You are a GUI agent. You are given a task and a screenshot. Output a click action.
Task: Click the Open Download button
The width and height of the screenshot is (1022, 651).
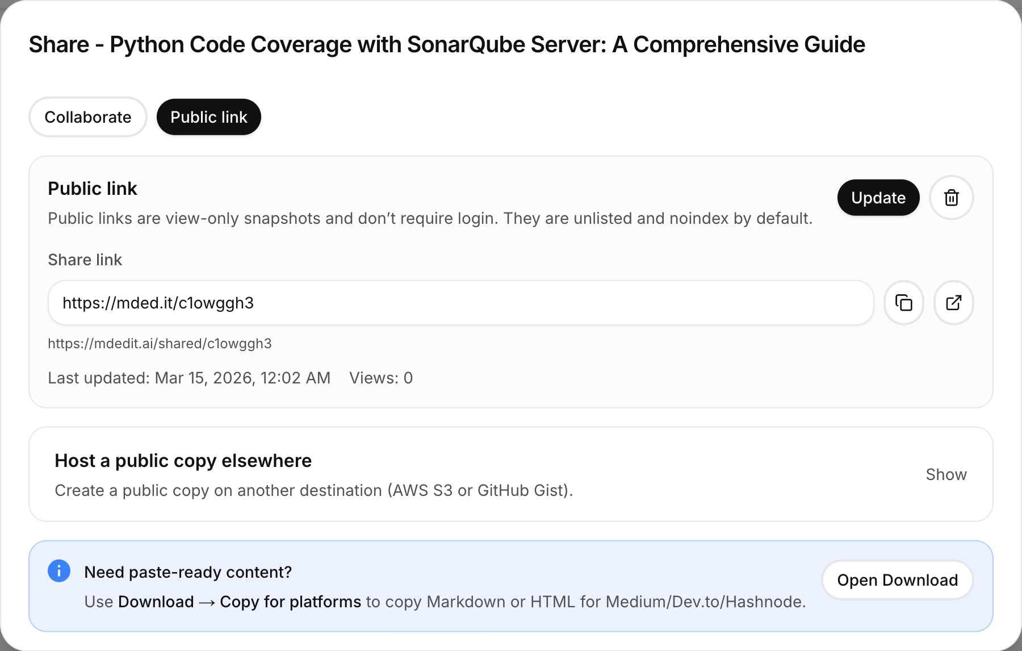(897, 580)
